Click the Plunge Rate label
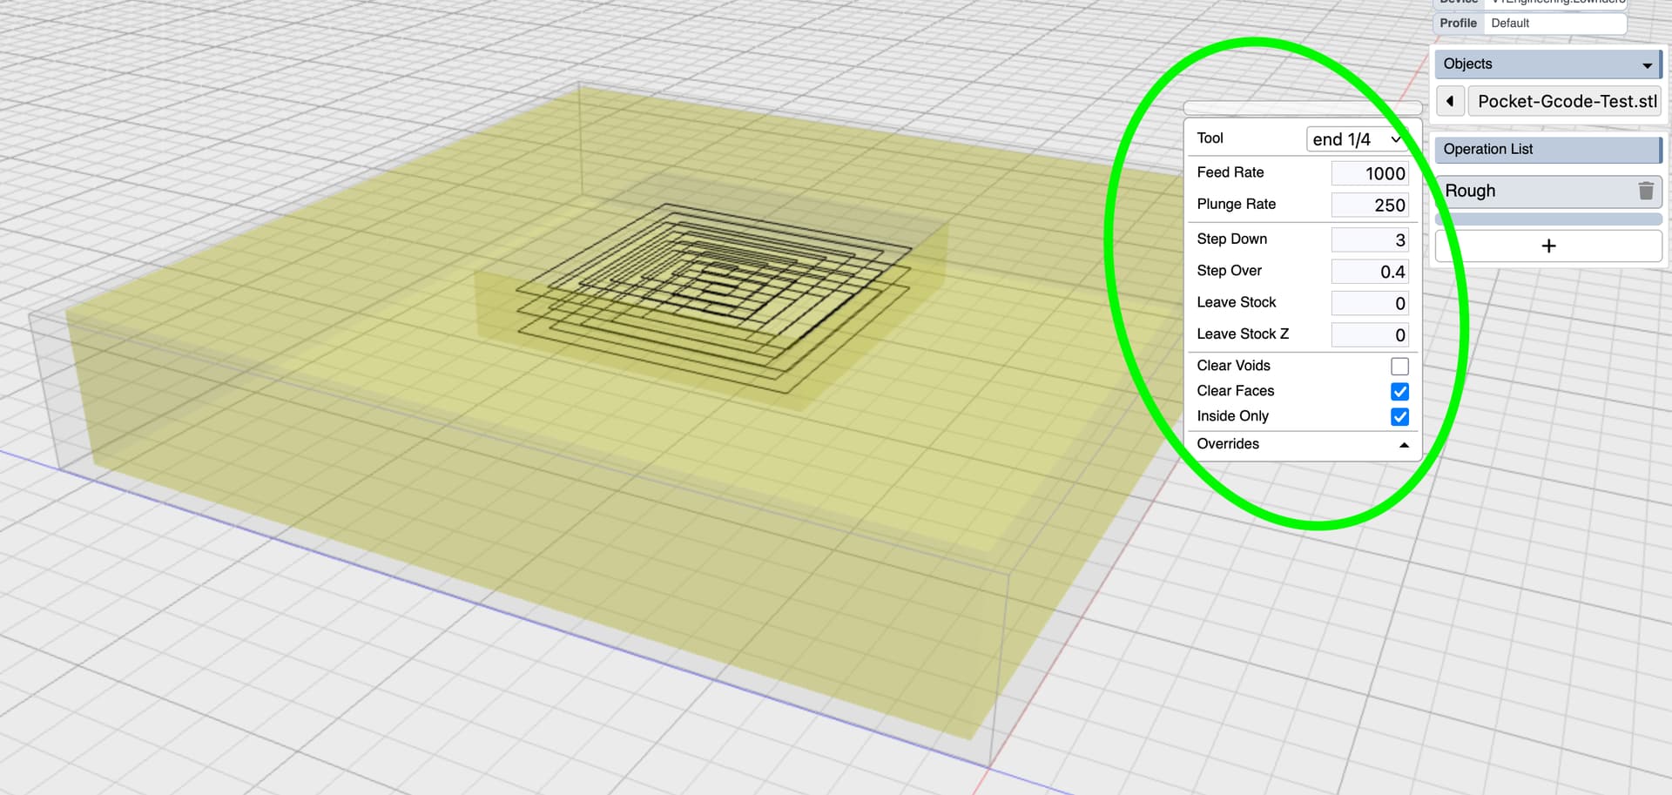This screenshot has height=795, width=1672. click(x=1236, y=204)
